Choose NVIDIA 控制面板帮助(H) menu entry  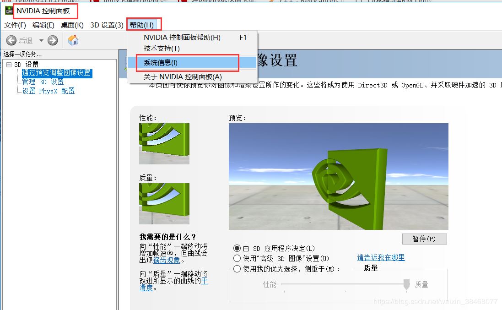[x=192, y=38]
